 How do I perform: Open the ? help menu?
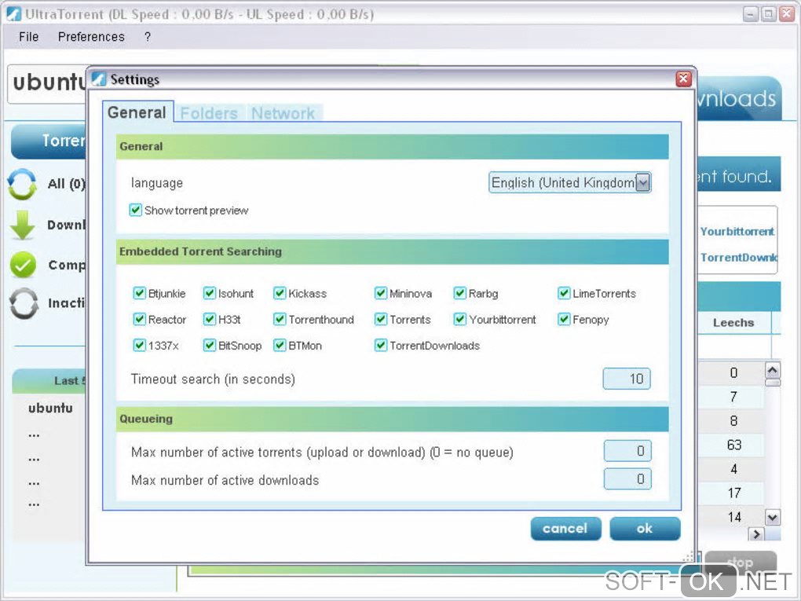(148, 37)
